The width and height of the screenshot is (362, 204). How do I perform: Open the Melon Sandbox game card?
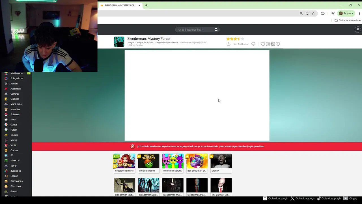pyautogui.click(x=148, y=163)
